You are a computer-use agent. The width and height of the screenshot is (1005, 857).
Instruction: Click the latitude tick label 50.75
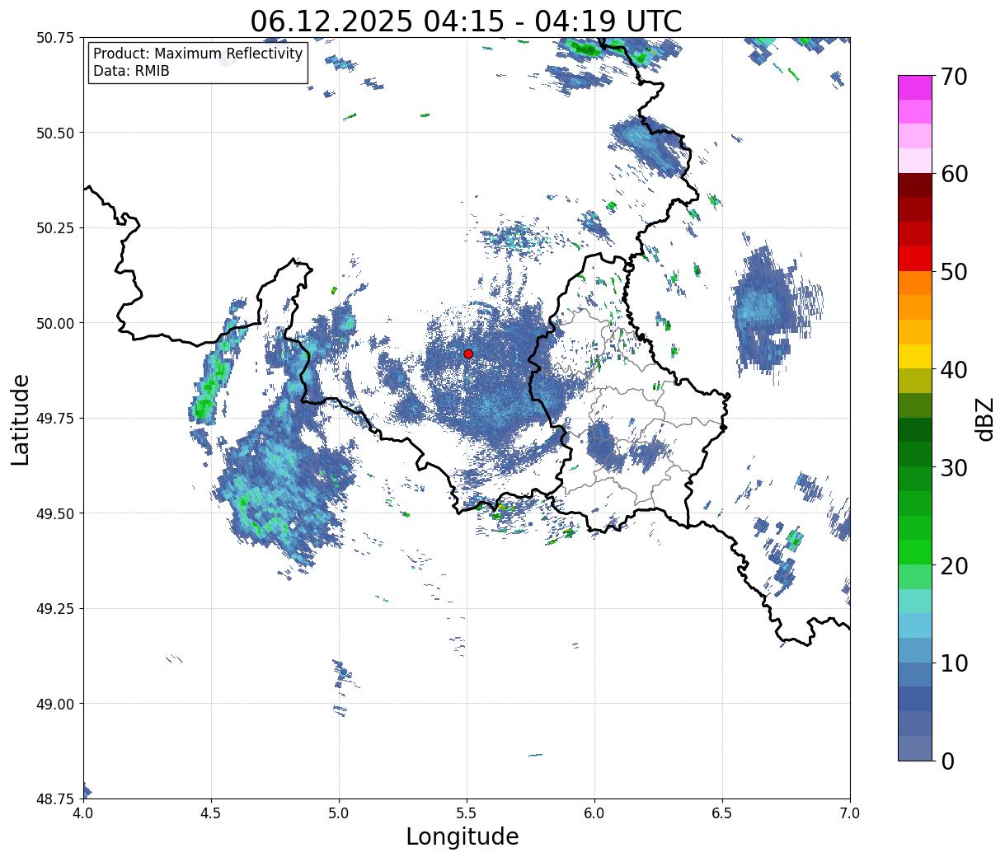(x=55, y=38)
